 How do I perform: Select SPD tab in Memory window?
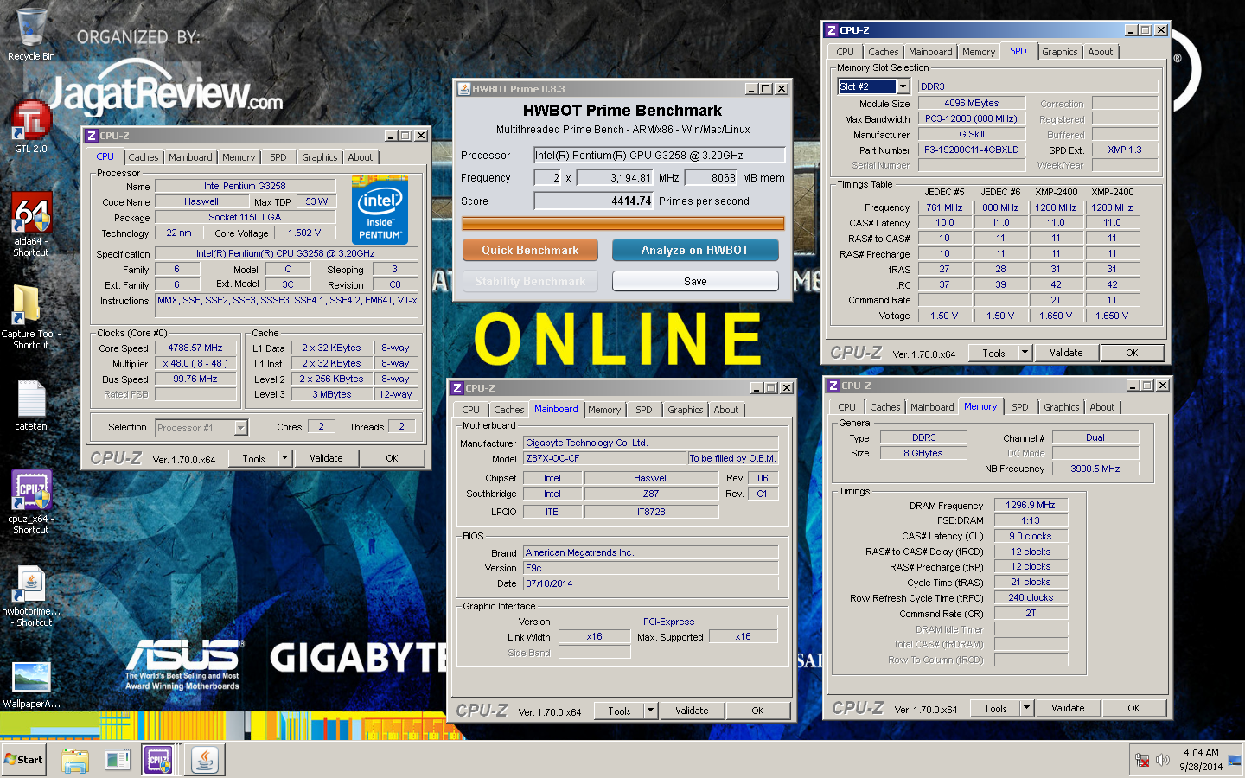click(x=1020, y=407)
